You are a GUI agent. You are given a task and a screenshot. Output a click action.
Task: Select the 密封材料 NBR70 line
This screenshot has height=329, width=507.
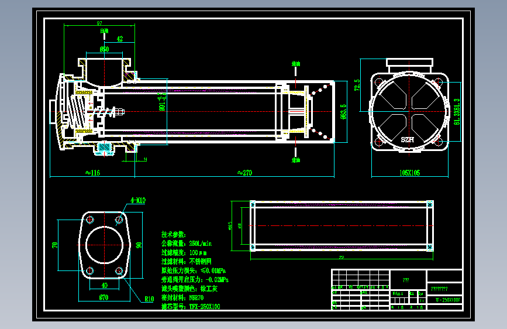182,297
